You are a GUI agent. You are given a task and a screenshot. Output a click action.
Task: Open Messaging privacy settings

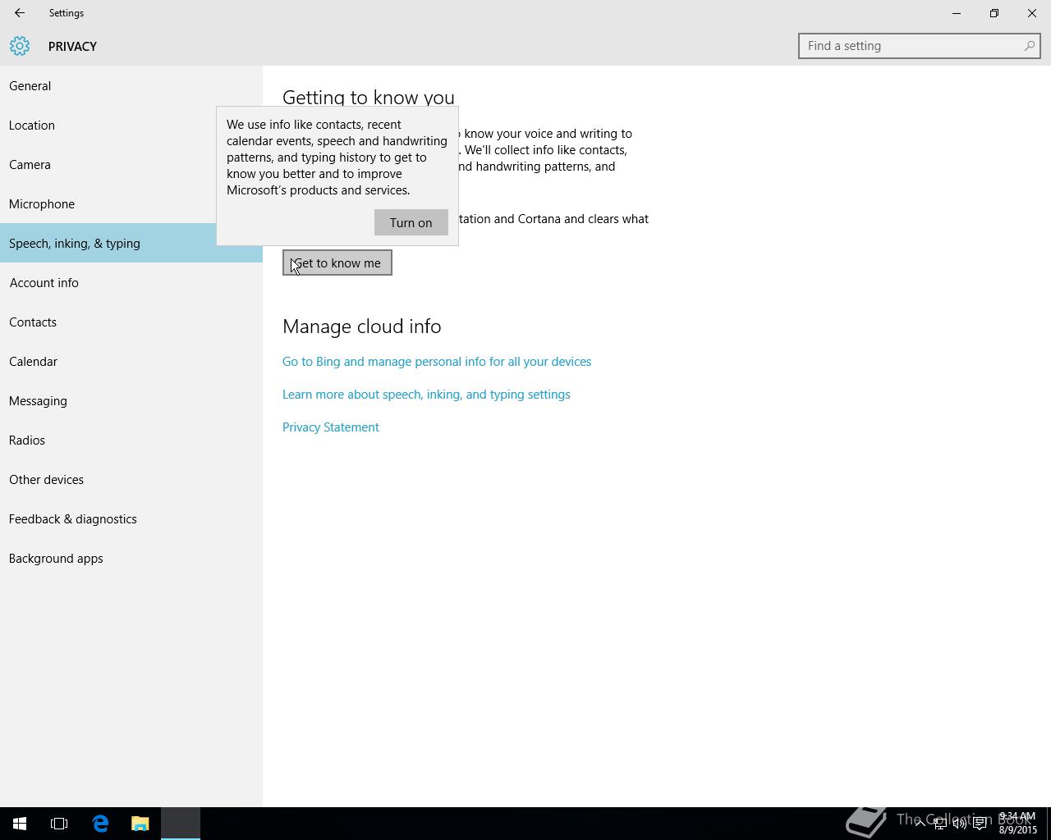(x=131, y=400)
